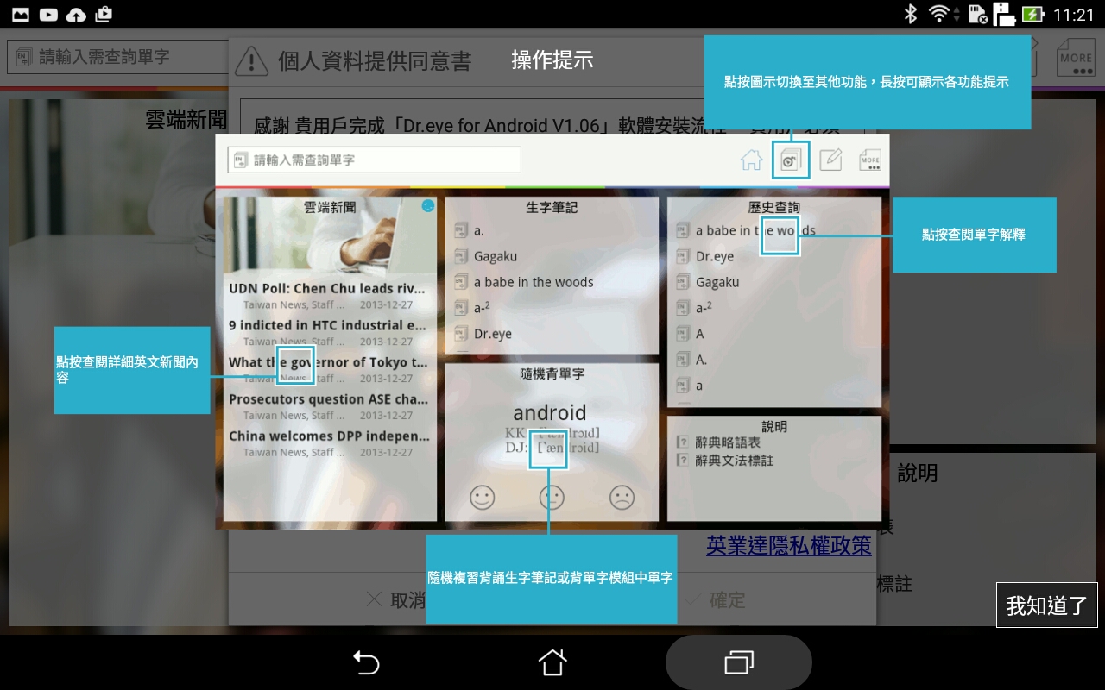The image size is (1105, 690).
Task: Tap the 生字筆記 panel heading
Action: (552, 208)
